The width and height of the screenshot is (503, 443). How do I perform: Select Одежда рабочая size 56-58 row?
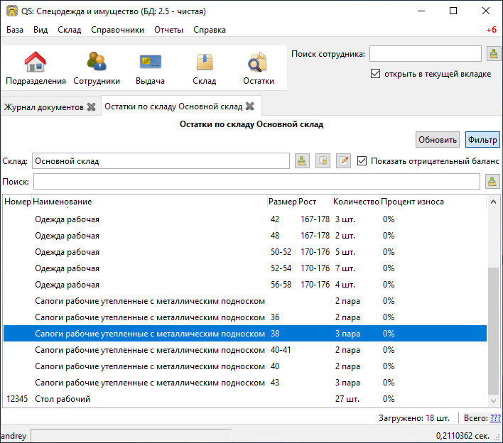point(245,285)
